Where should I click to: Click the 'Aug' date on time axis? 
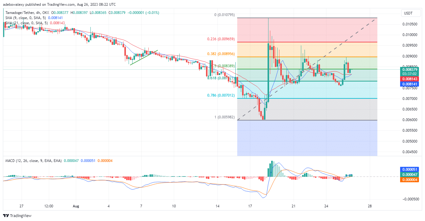(x=76, y=206)
